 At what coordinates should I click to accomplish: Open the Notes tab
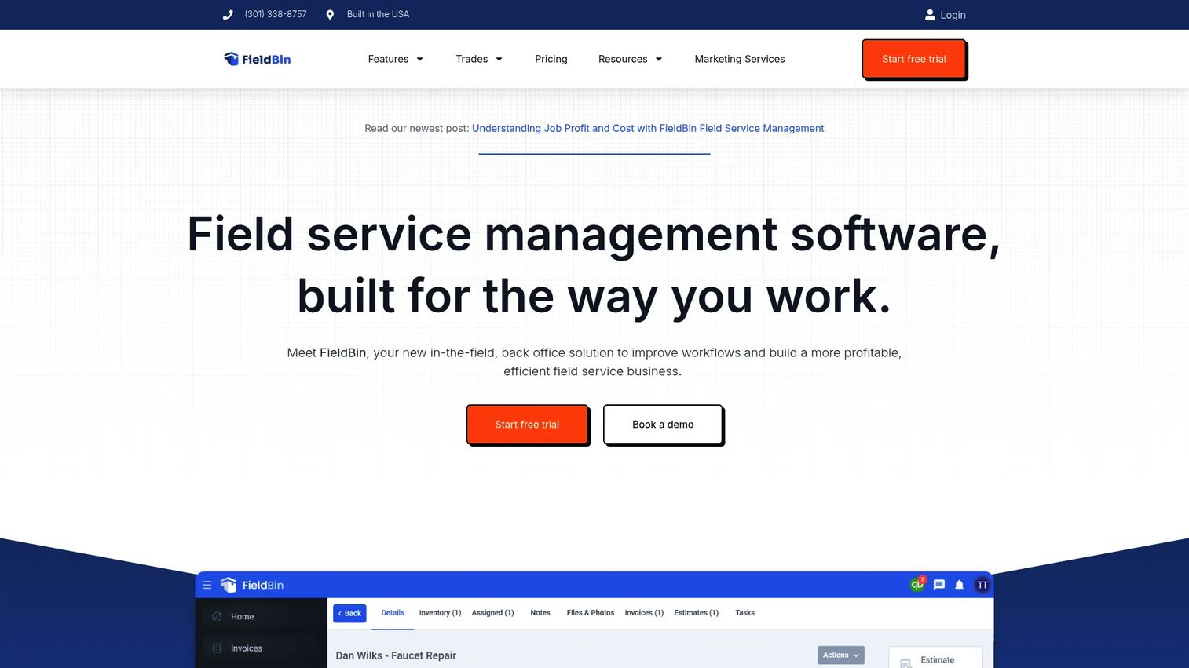[540, 613]
